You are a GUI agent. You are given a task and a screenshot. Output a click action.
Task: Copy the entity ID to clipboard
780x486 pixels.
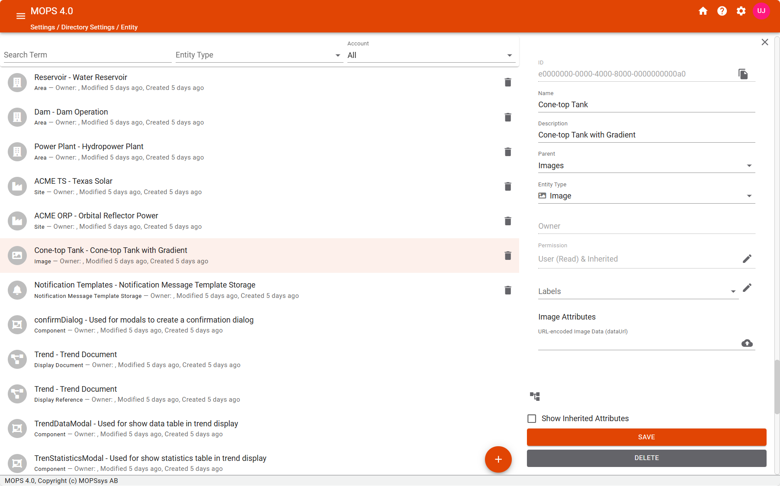point(743,74)
